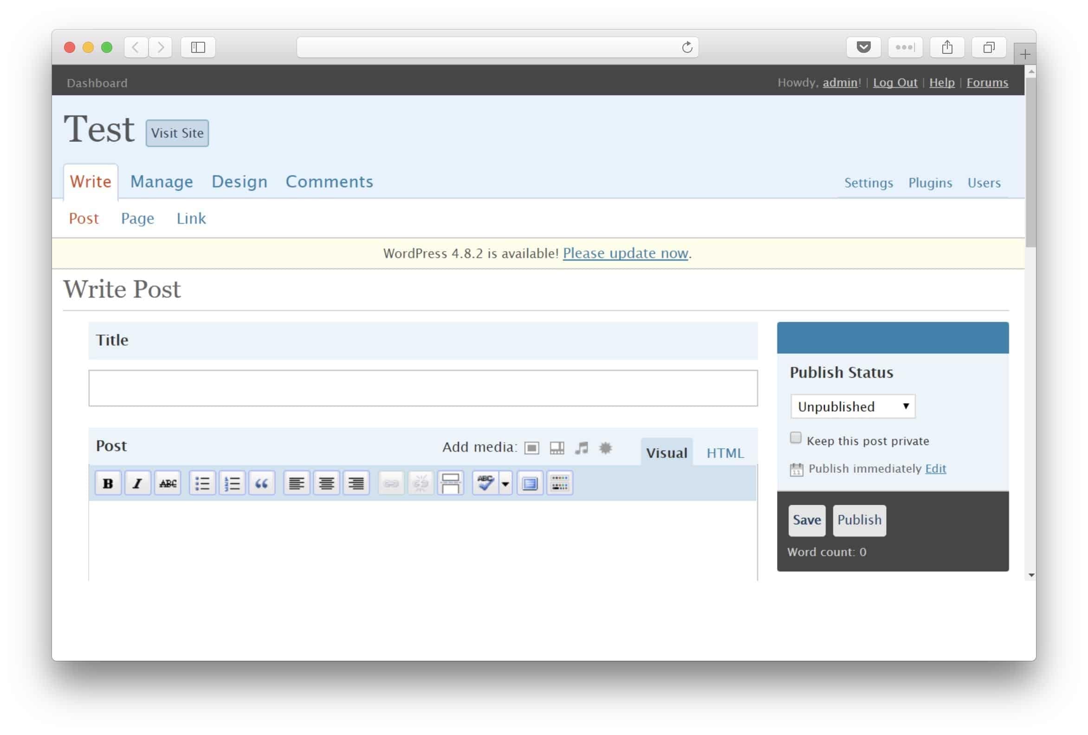Open the Unpublished status dropdown
This screenshot has height=735, width=1088.
pyautogui.click(x=853, y=406)
